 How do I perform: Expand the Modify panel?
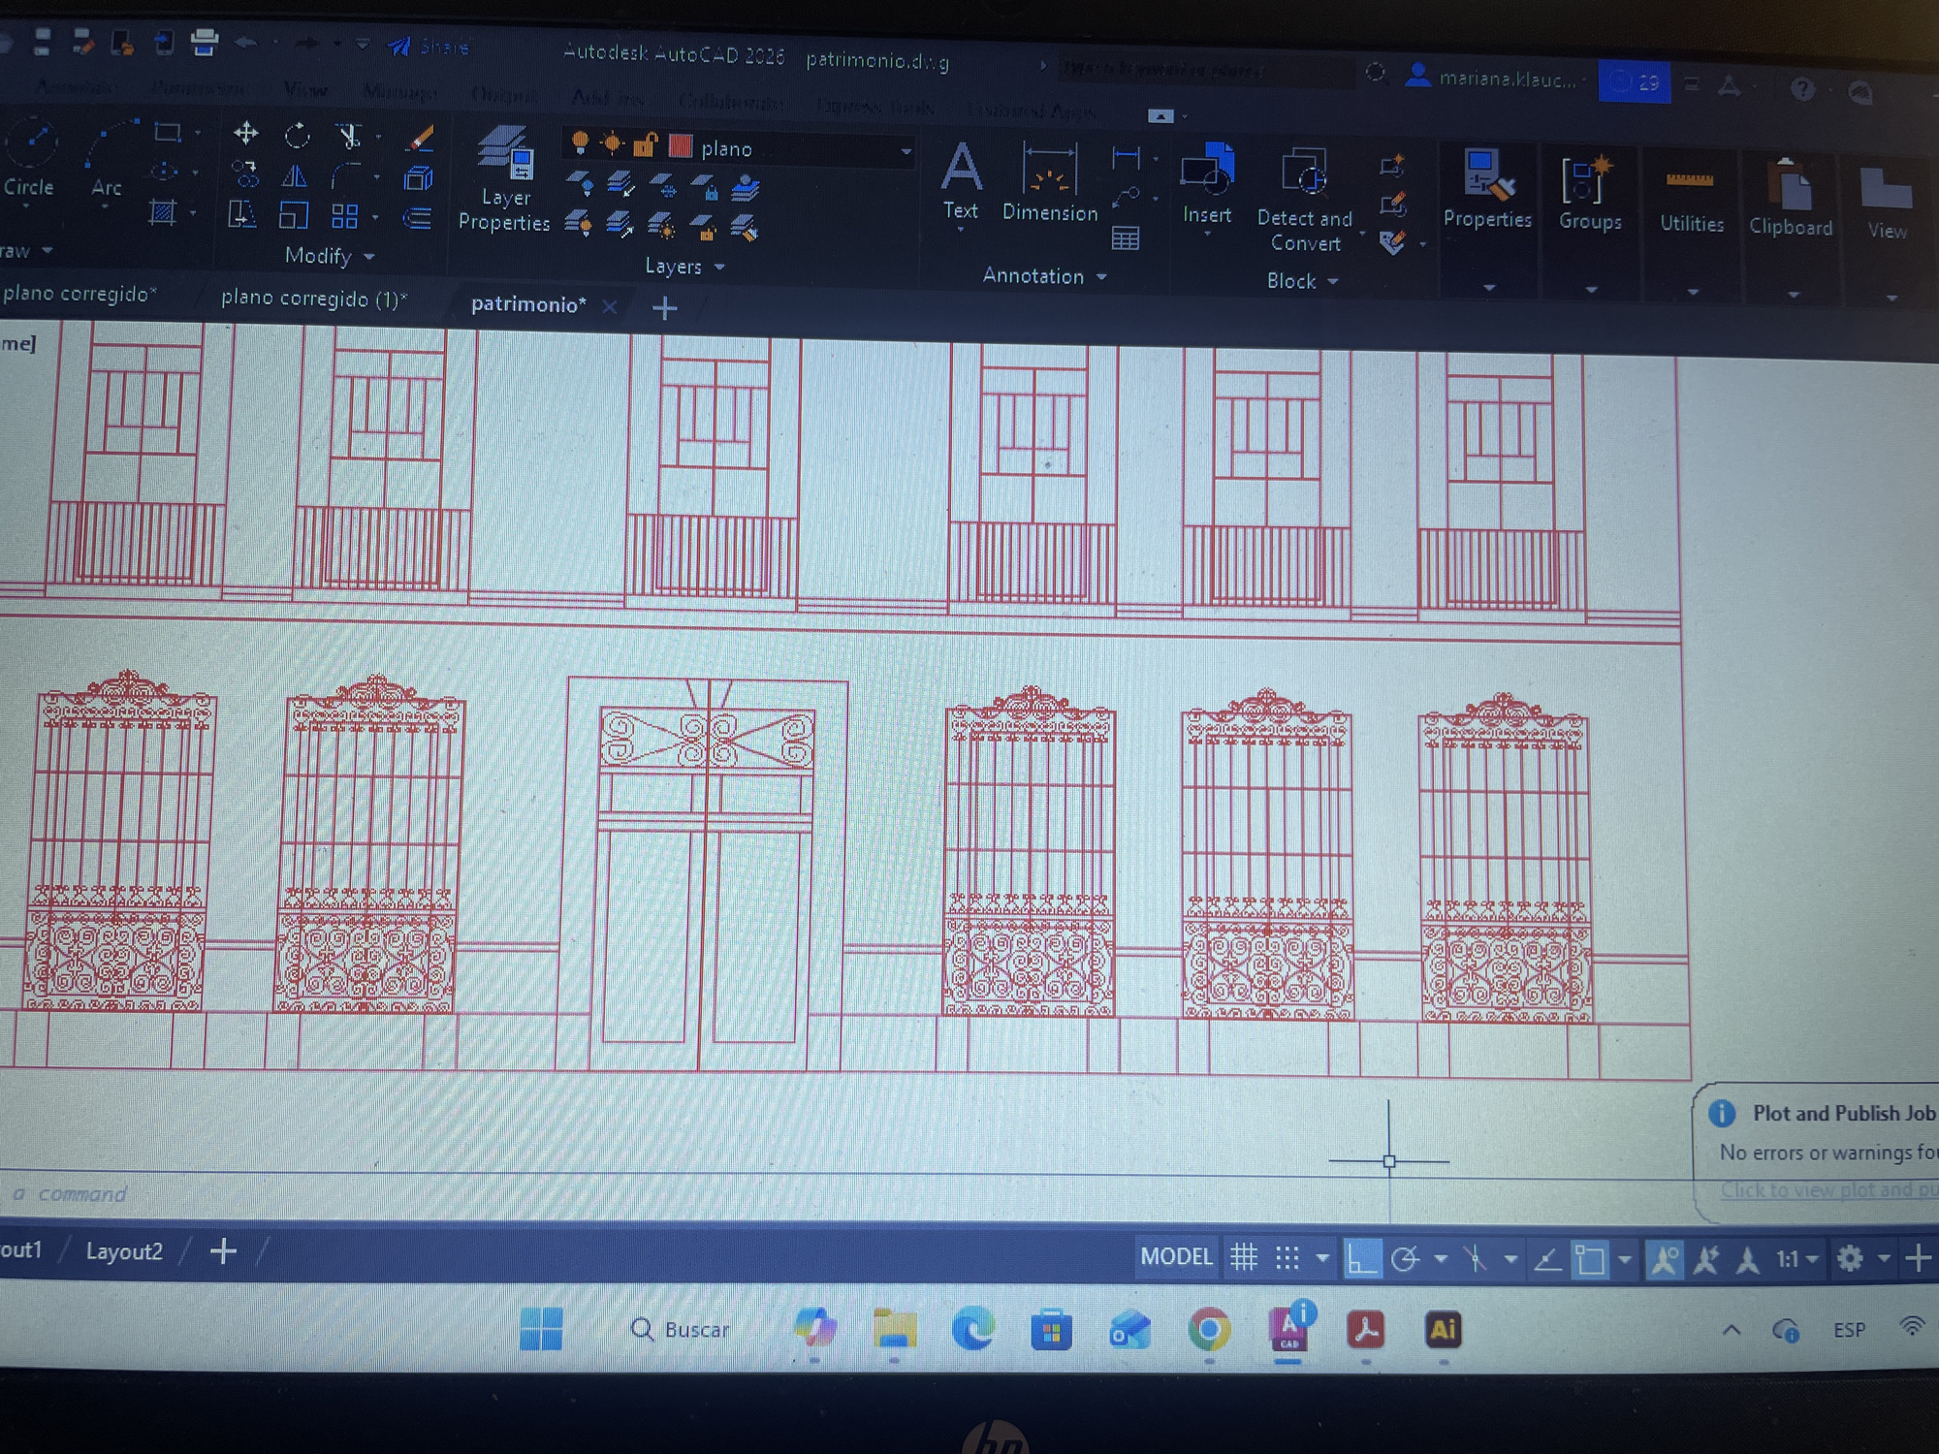point(330,256)
